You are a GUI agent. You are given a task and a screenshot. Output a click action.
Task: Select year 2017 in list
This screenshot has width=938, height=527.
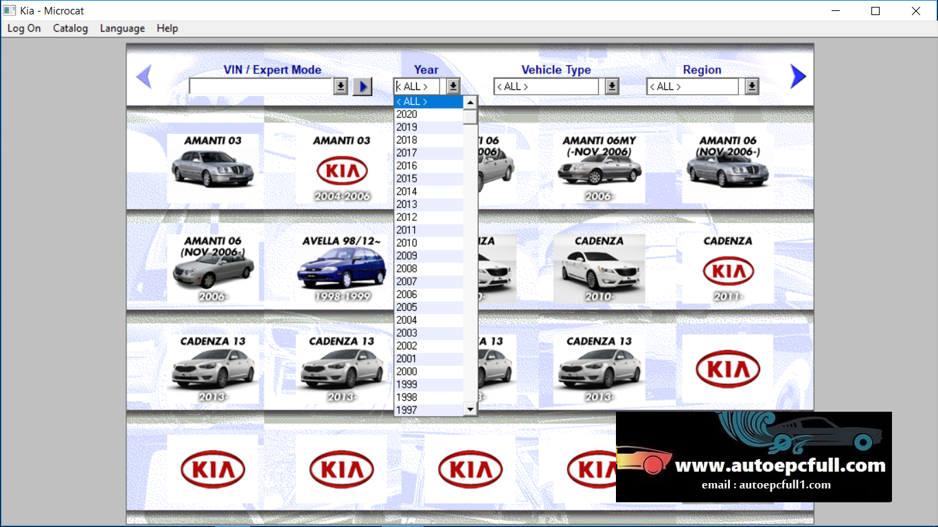click(x=428, y=153)
